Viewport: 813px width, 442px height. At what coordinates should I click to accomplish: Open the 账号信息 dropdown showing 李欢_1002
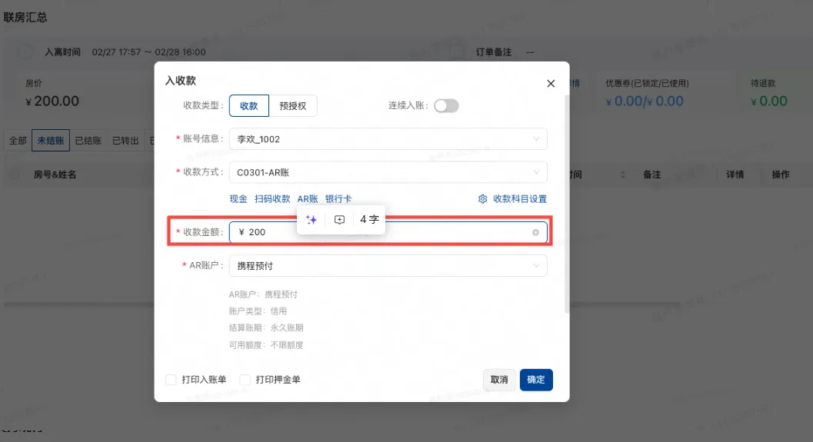pyautogui.click(x=388, y=139)
